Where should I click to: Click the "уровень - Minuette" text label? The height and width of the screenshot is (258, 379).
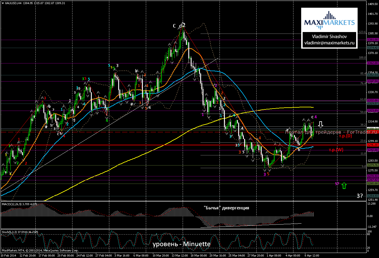[181, 244]
